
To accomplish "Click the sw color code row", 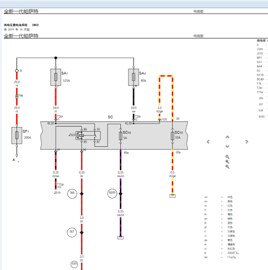I will (x=219, y=201).
